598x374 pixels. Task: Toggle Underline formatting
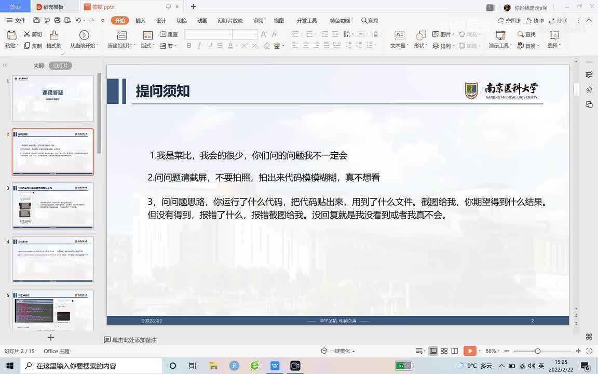coord(209,46)
